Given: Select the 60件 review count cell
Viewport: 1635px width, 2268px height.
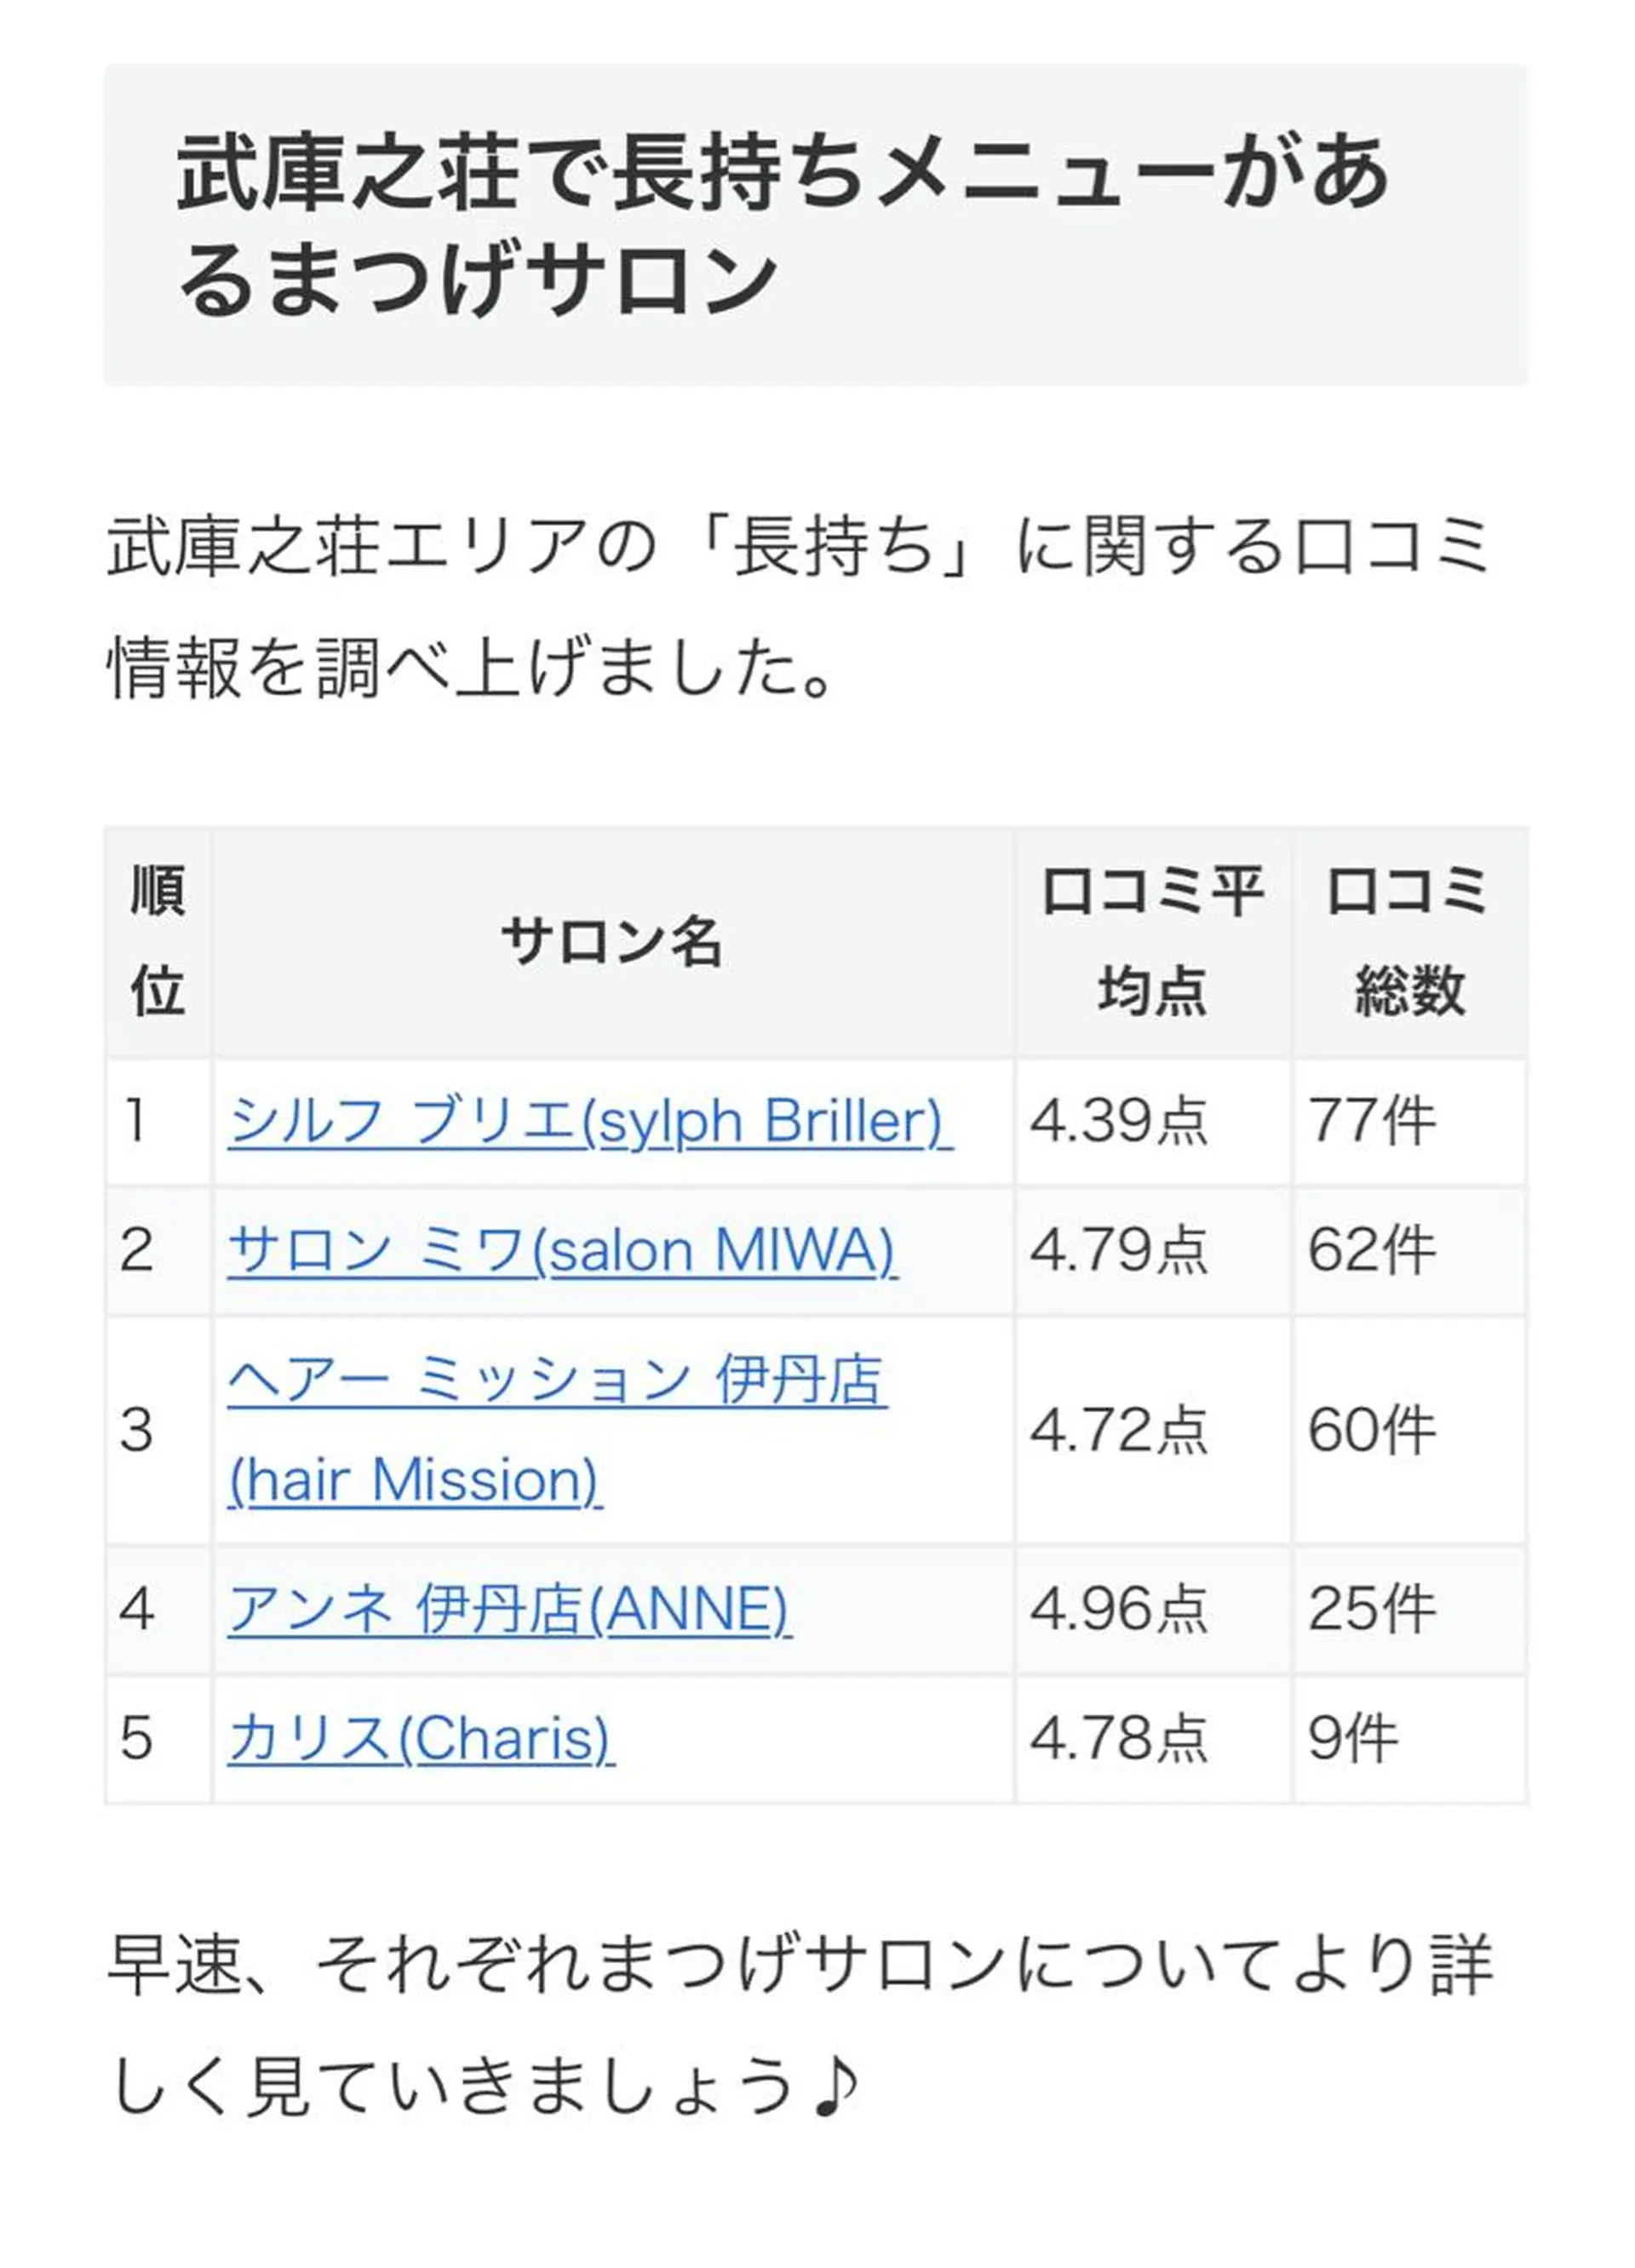Looking at the screenshot, I should point(1372,1430).
